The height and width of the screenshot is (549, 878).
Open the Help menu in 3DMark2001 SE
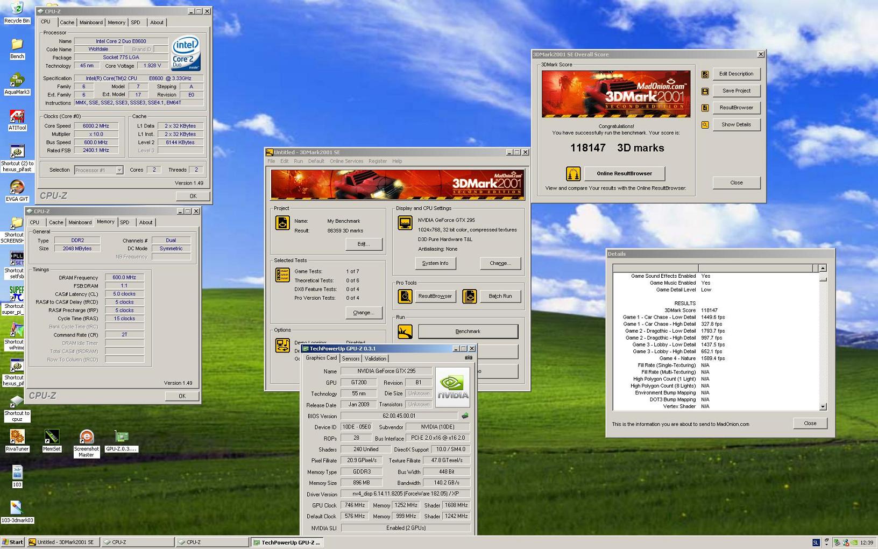pos(397,161)
